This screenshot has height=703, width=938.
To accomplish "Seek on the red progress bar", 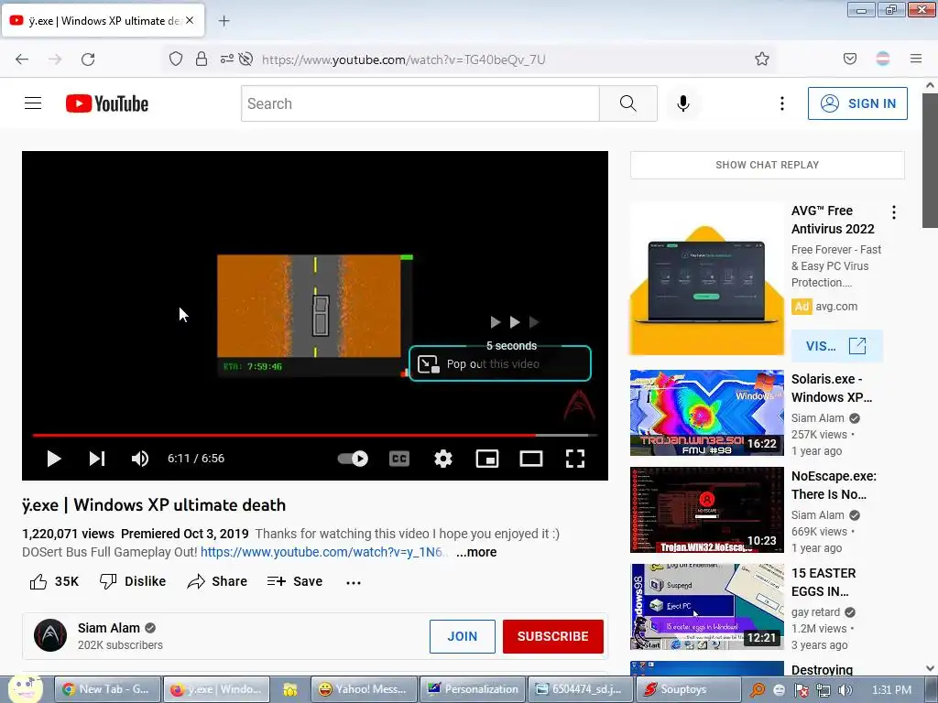I will (x=315, y=435).
